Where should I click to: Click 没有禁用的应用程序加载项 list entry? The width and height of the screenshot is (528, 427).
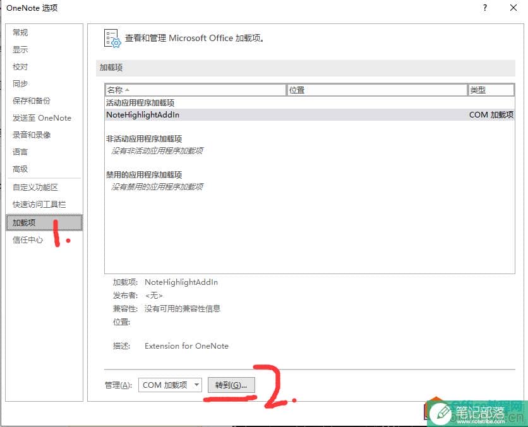[x=157, y=186]
